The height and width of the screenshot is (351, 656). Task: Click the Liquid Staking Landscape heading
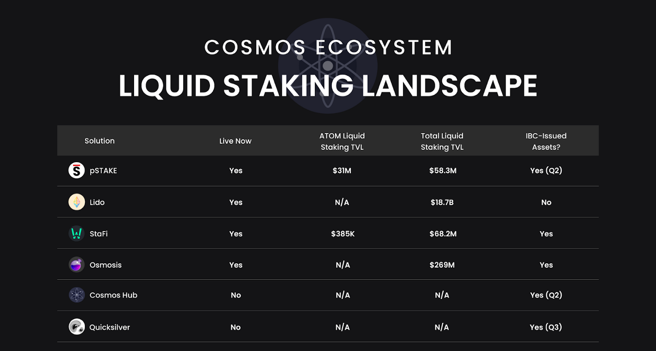coord(328,86)
